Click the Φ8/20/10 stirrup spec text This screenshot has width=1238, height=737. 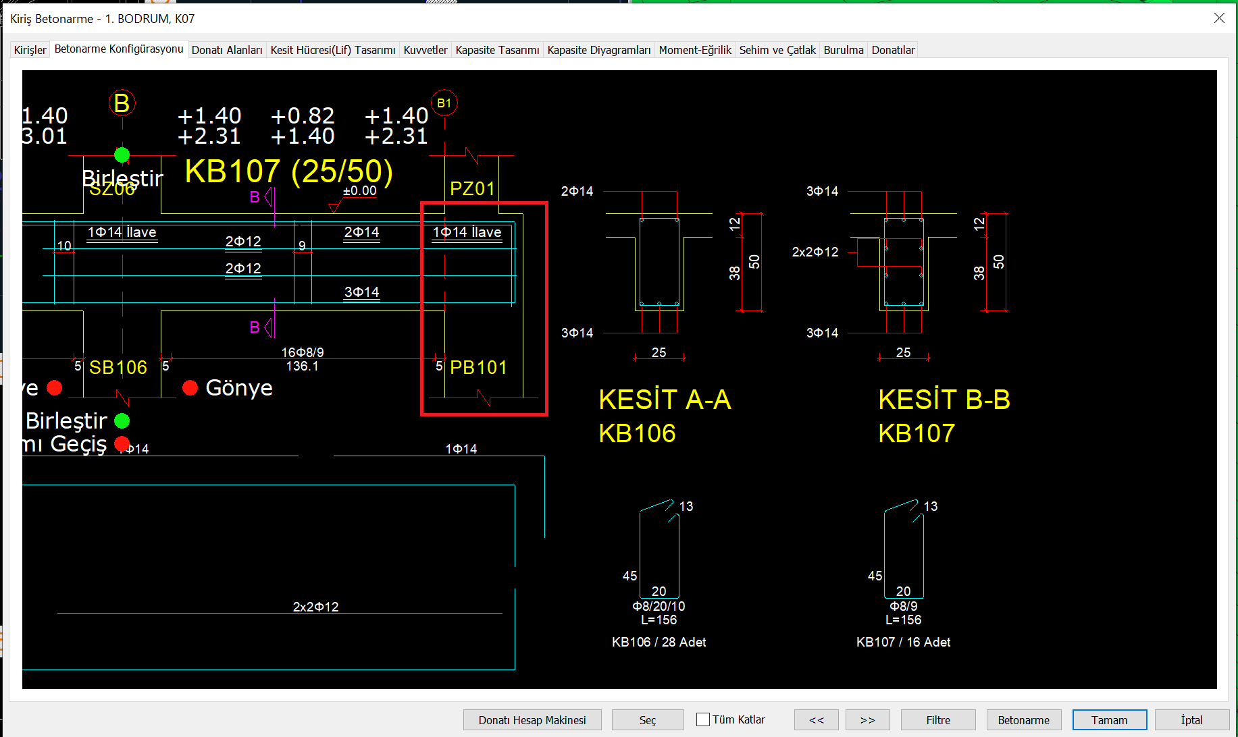click(x=659, y=606)
